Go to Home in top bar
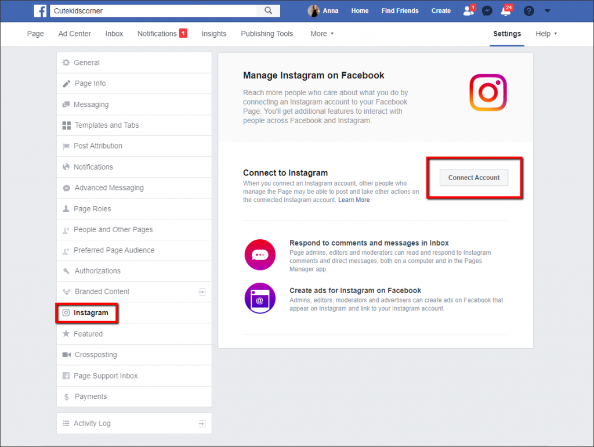Image resolution: width=594 pixels, height=447 pixels. 360,10
